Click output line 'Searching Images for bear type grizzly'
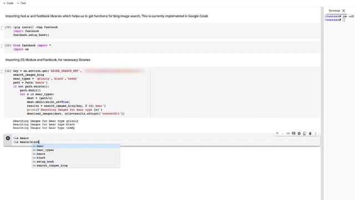355x200 pixels. pos(45,121)
